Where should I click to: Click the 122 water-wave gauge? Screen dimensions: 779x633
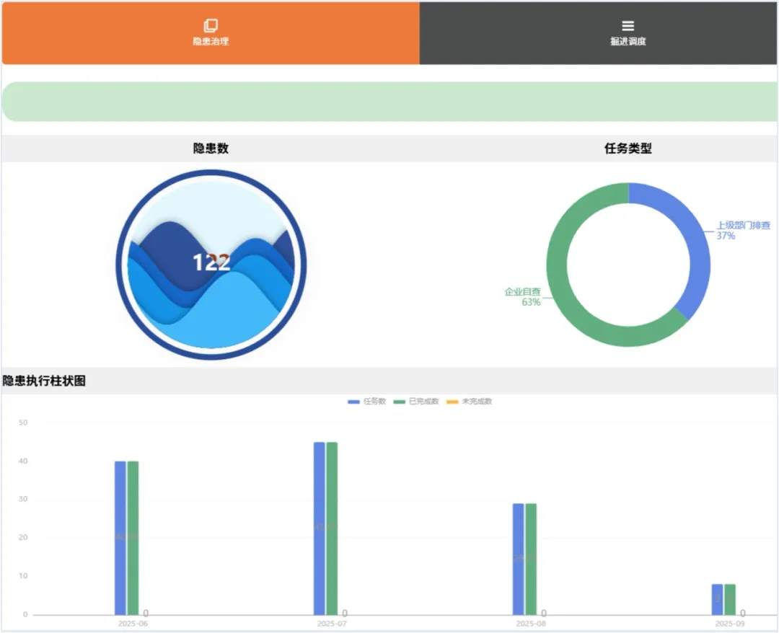(211, 264)
